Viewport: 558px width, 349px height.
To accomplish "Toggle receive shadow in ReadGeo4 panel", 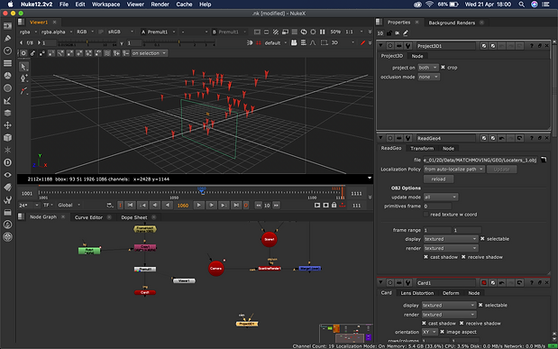I will tap(463, 257).
